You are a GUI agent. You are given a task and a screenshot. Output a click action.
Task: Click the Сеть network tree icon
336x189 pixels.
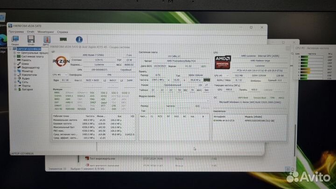pos(19,82)
